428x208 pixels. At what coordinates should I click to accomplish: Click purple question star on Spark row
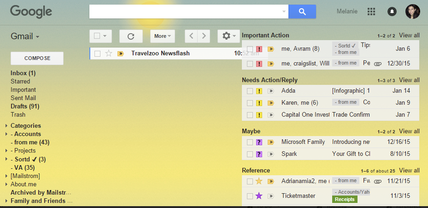pos(259,154)
